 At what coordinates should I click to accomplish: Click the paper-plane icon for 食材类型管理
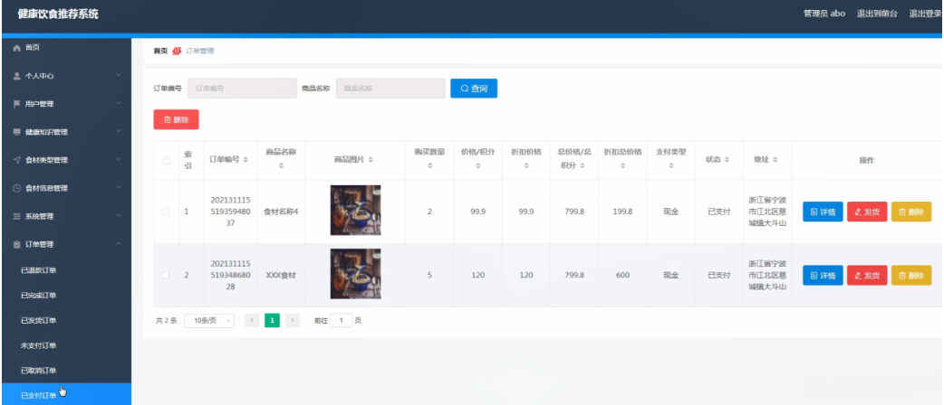(x=17, y=160)
